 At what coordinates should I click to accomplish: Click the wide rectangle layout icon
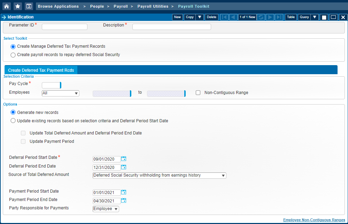point(333,17)
